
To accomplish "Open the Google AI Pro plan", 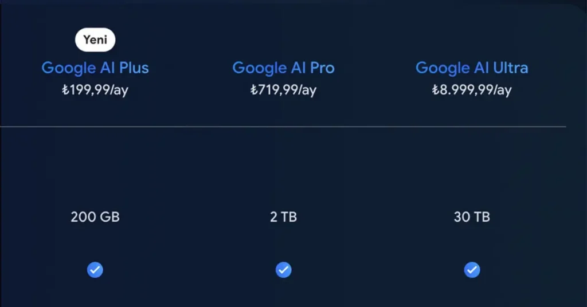I will [x=284, y=68].
